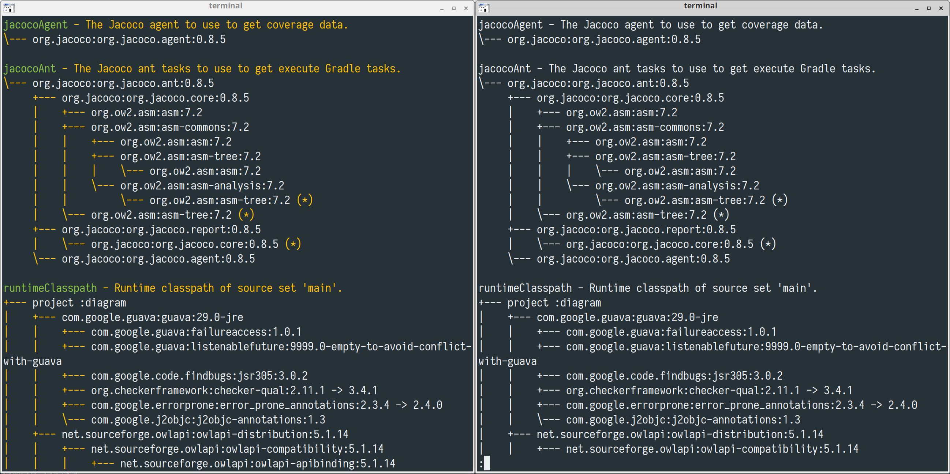Screen dimensions: 950x474
Task: Click the left terminal window menu icon
Action: pos(9,7)
